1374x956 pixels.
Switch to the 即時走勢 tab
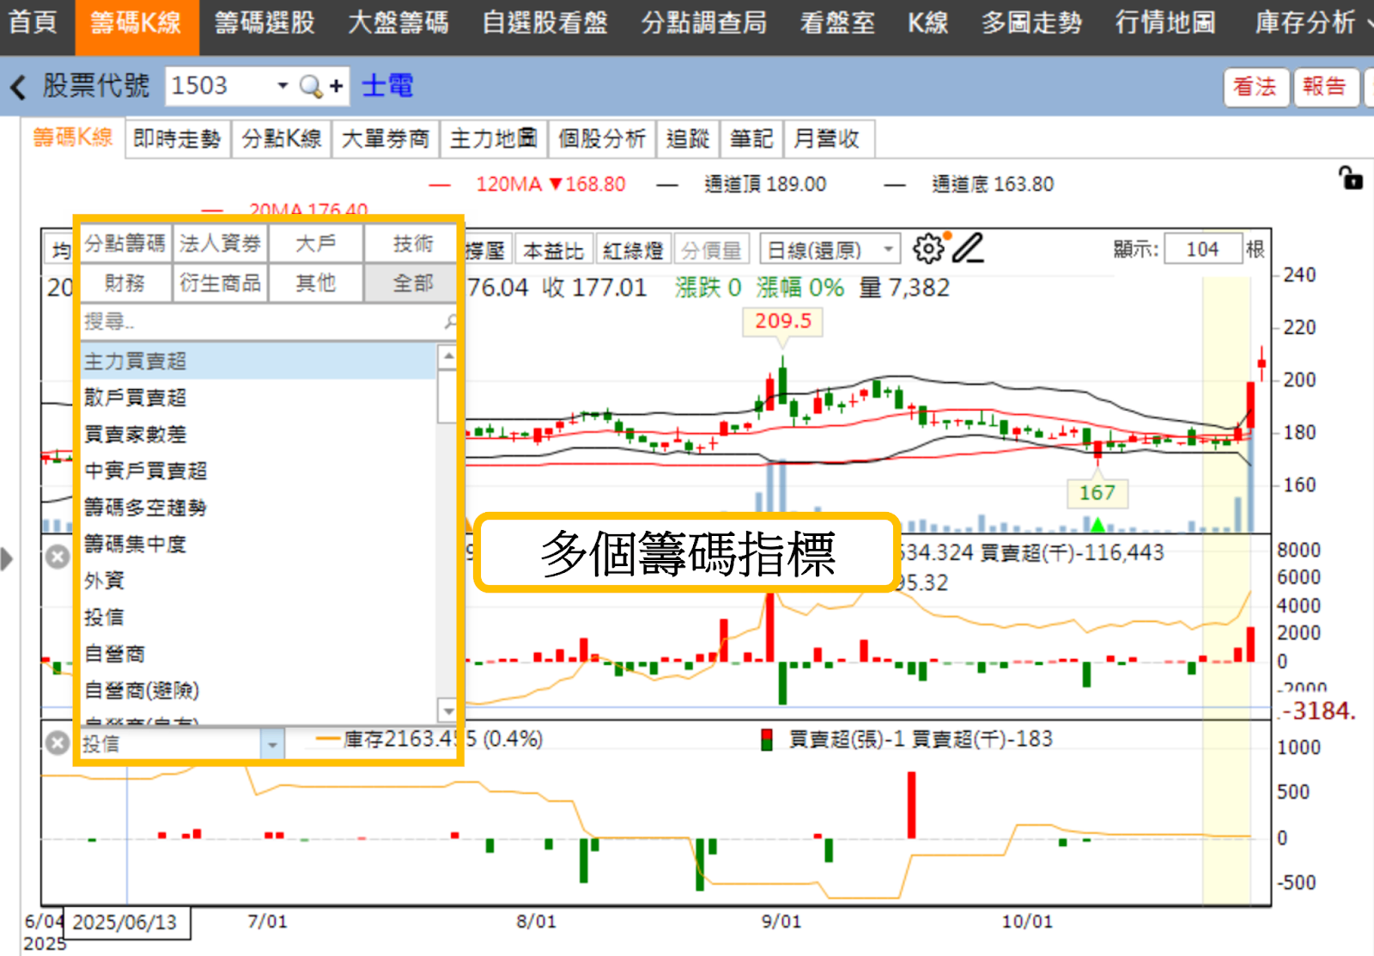pos(177,137)
